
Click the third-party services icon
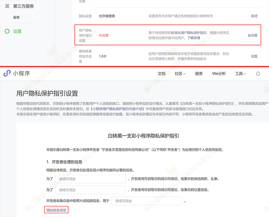point(7,6)
